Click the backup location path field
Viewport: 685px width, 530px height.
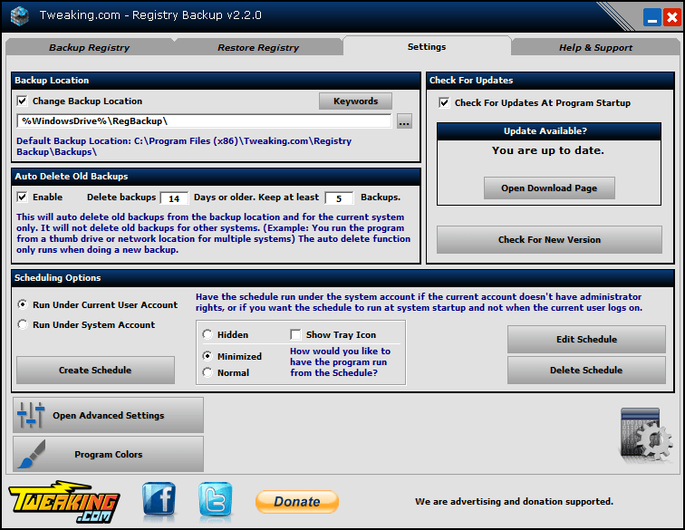204,121
